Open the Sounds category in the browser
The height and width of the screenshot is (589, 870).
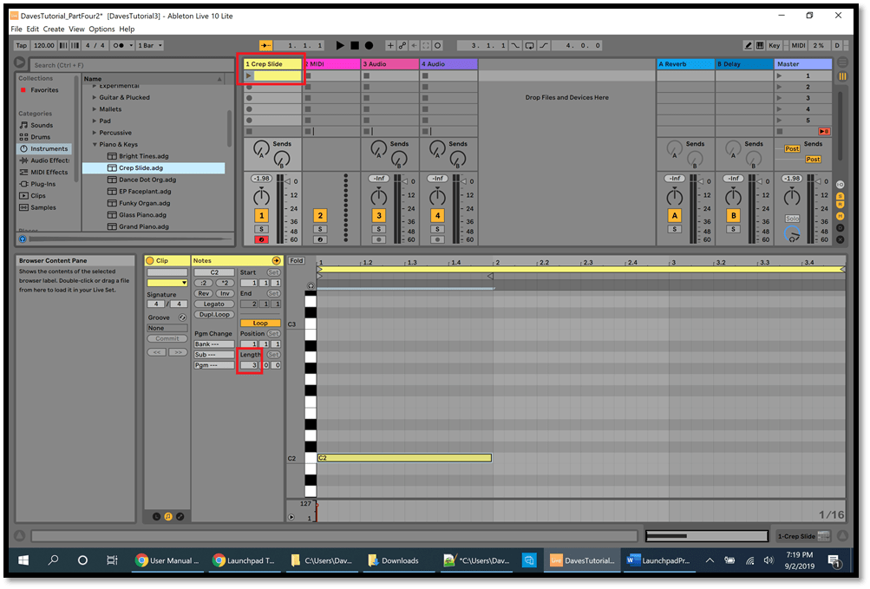pyautogui.click(x=41, y=125)
